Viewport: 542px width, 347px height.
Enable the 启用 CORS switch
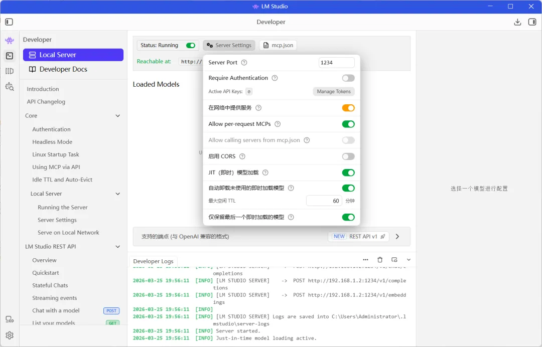(348, 156)
